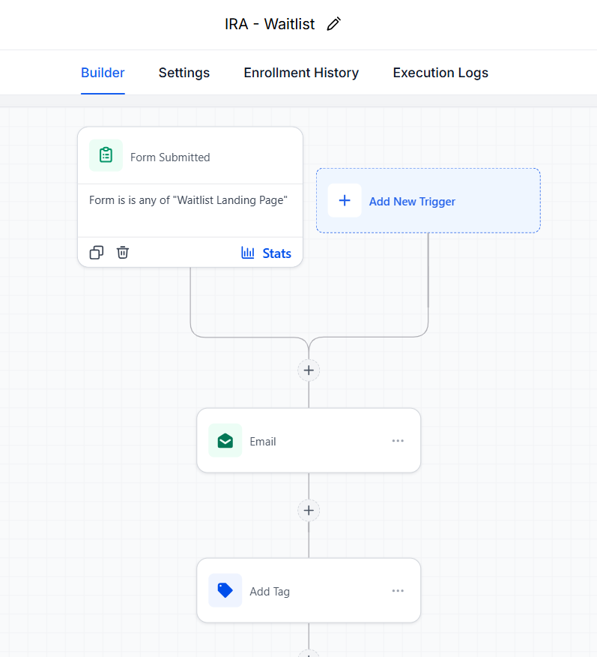This screenshot has height=657, width=597.
Task: Duplicate the Form Submitted trigger
Action: pyautogui.click(x=97, y=253)
